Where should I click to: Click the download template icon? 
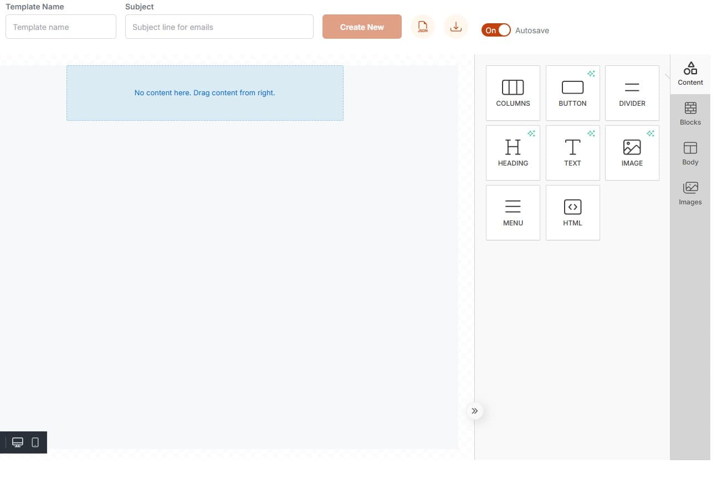[455, 27]
